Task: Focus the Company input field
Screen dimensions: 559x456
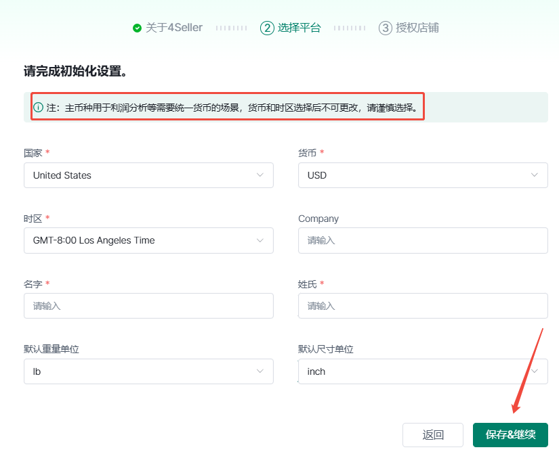Action: pos(422,240)
